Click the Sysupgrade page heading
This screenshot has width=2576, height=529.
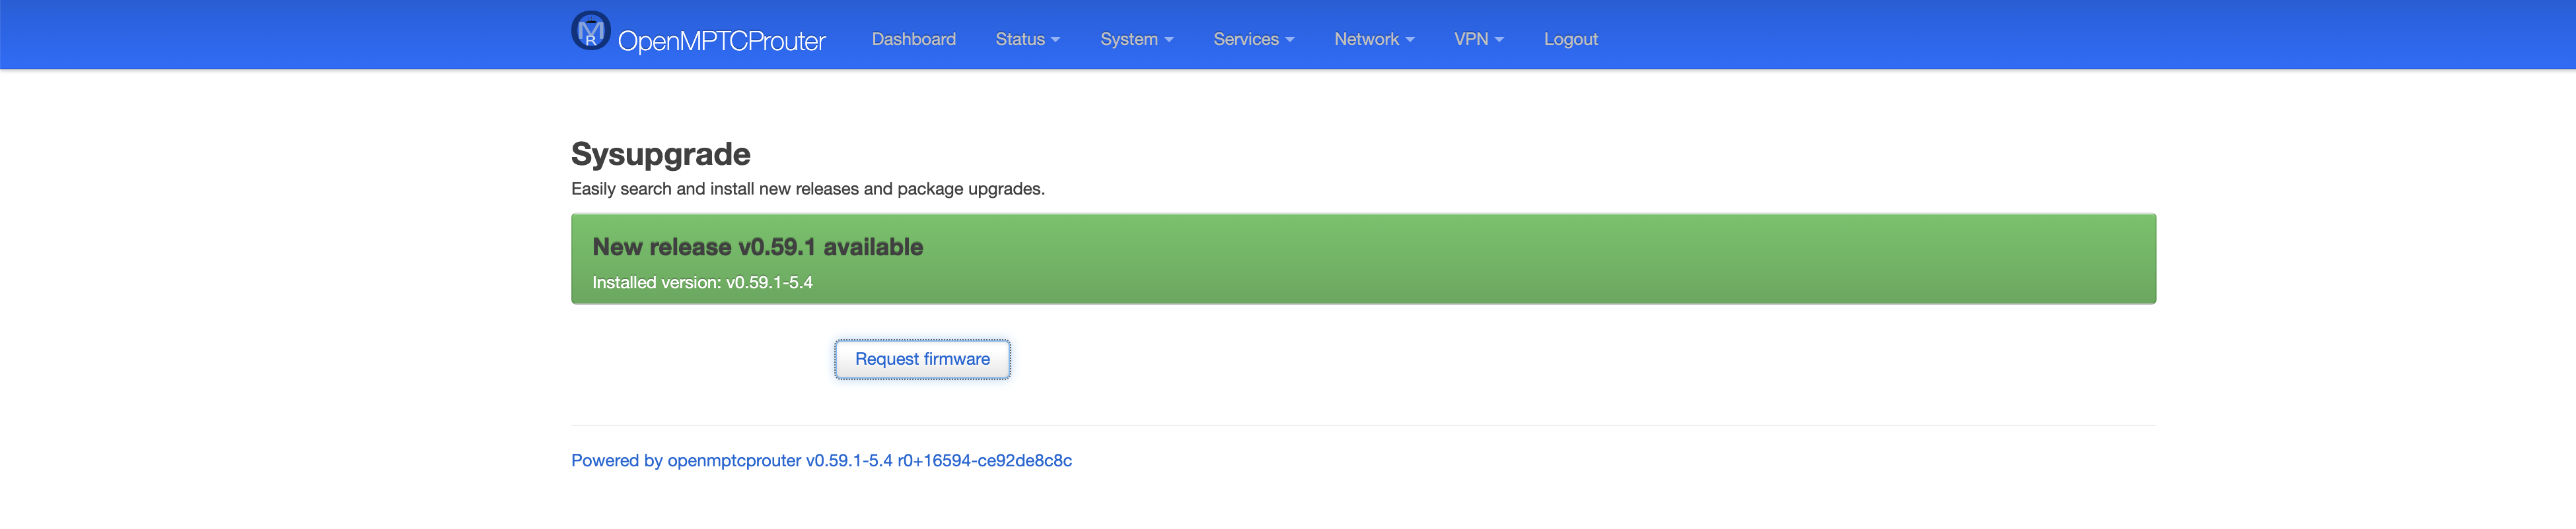click(660, 154)
